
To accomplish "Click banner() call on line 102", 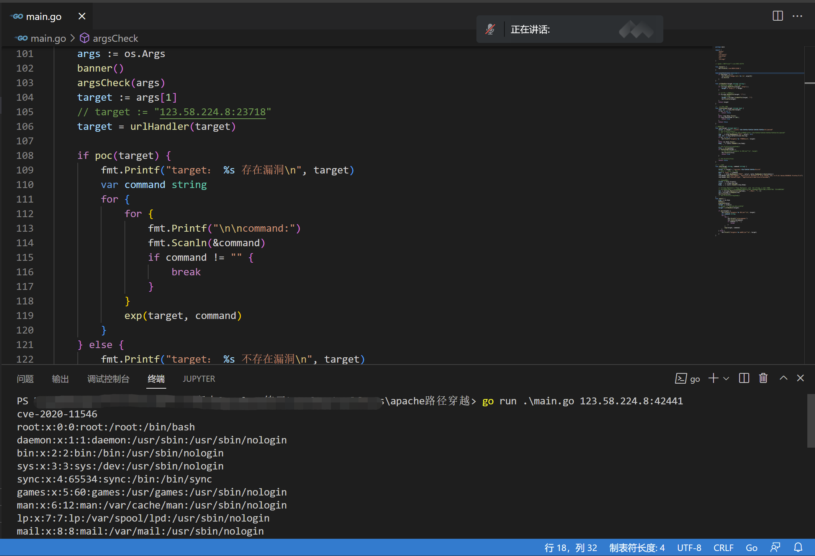I will pos(100,68).
